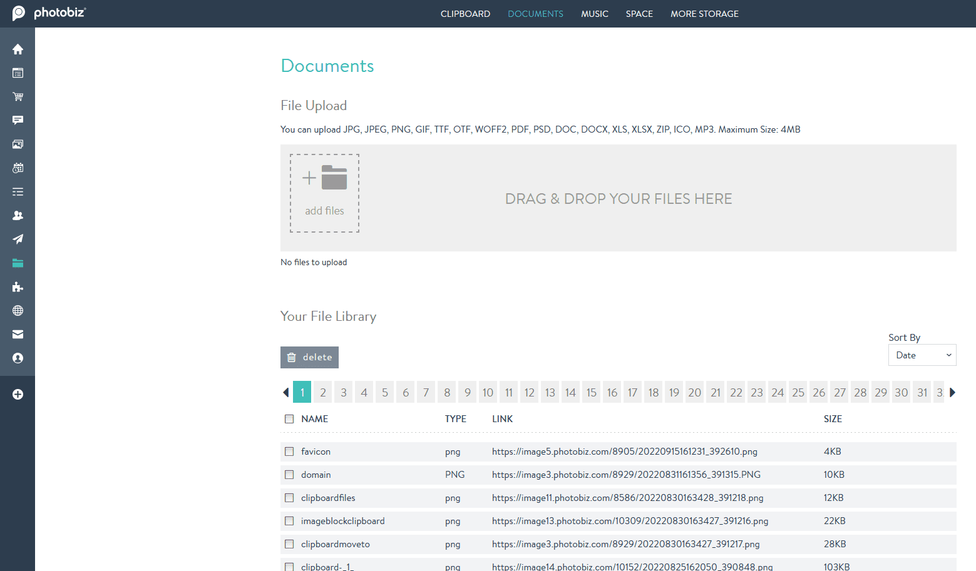Image resolution: width=976 pixels, height=571 pixels.
Task: Open the Sort By dropdown
Action: (922, 355)
